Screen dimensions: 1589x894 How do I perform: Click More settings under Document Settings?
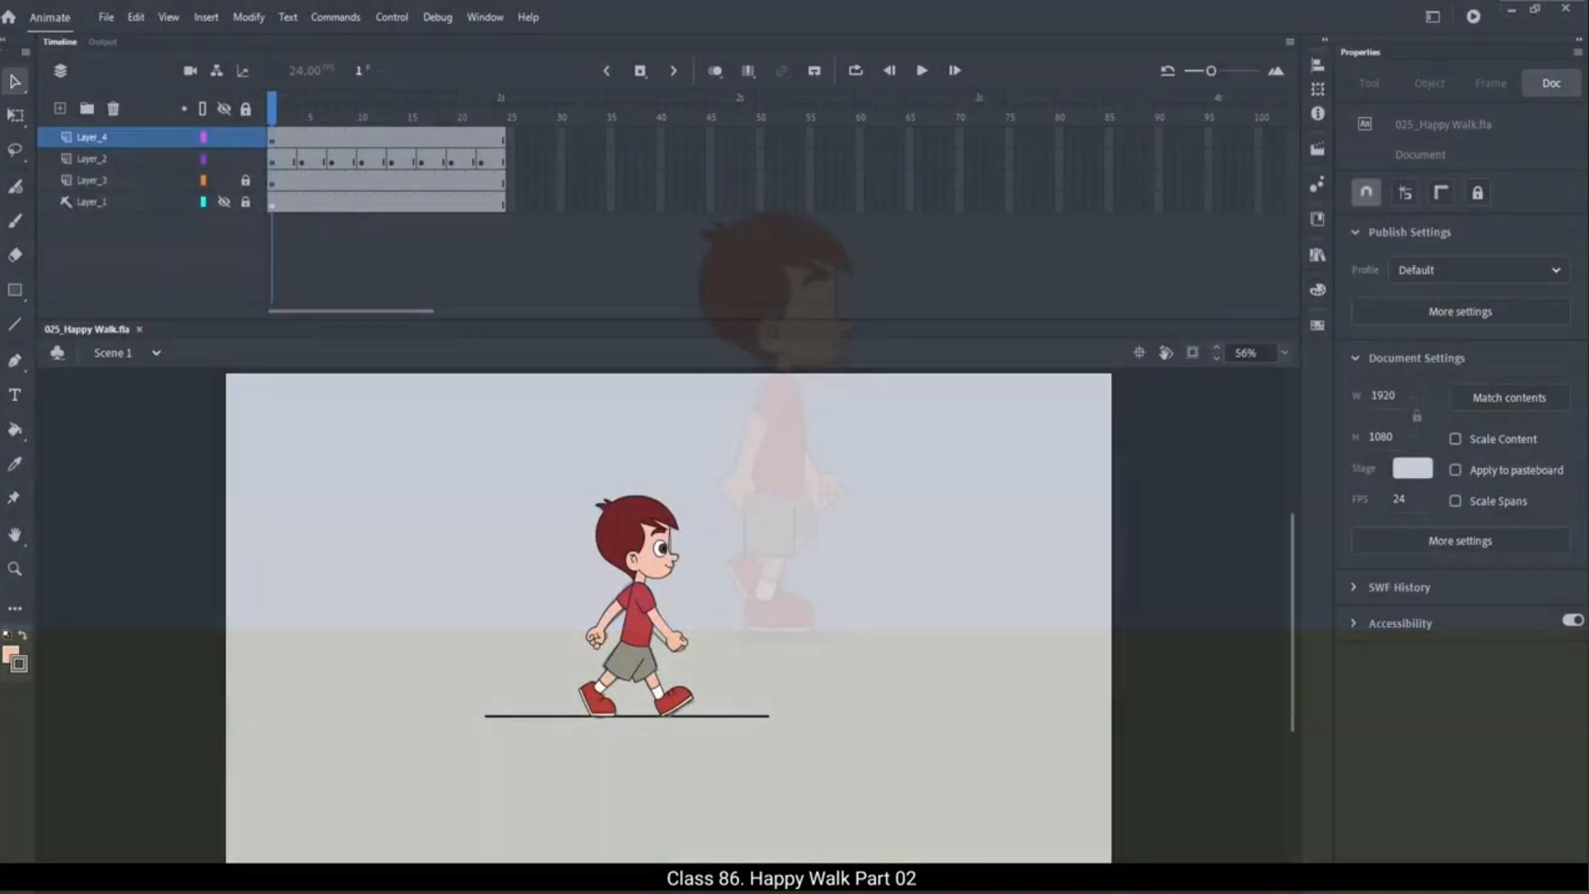(x=1460, y=540)
